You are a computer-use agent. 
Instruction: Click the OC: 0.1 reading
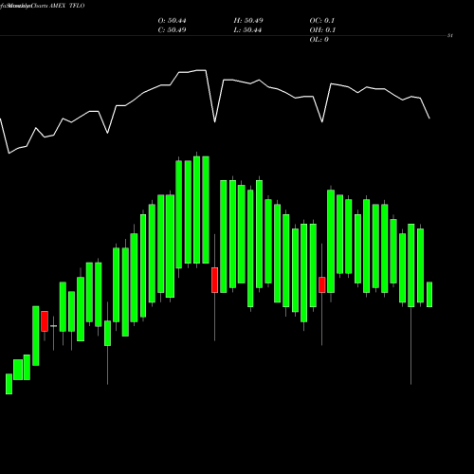coord(322,21)
